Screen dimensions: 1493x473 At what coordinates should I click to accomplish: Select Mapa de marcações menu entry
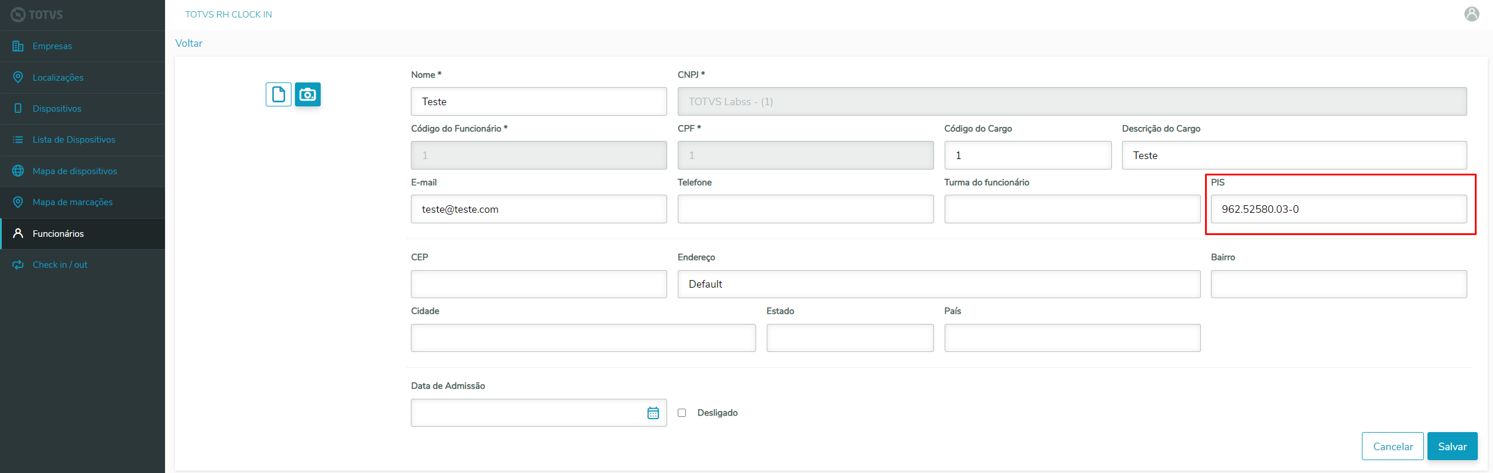click(73, 202)
